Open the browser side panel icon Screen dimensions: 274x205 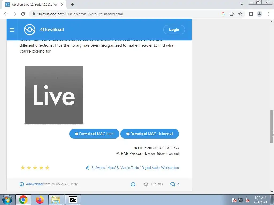(251, 14)
